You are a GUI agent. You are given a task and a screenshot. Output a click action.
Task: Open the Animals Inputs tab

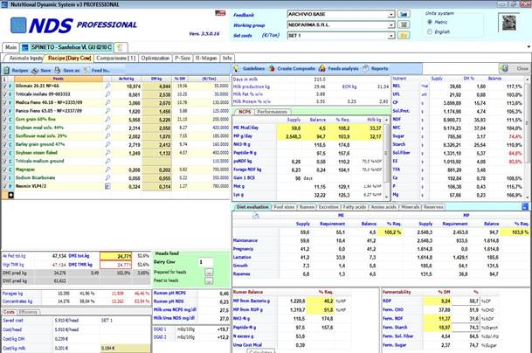(x=26, y=58)
